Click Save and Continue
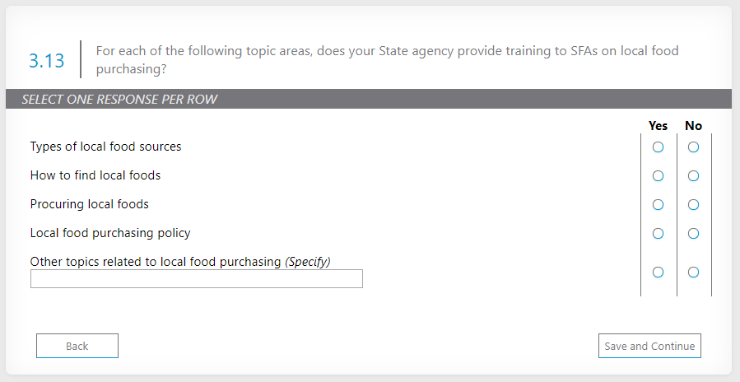This screenshot has width=740, height=382. pyautogui.click(x=649, y=346)
